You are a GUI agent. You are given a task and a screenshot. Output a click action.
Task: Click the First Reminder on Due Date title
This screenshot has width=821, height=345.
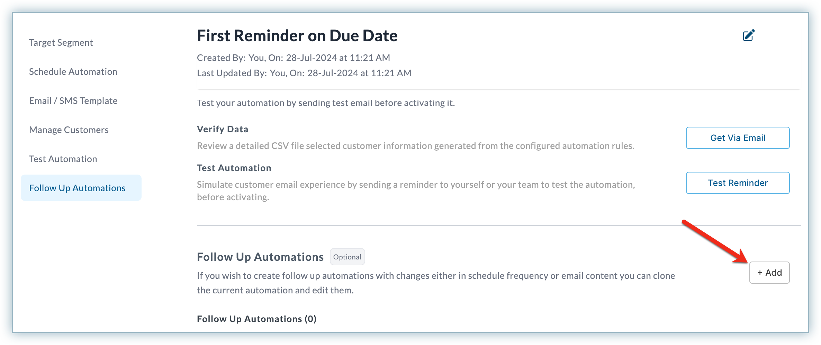pyautogui.click(x=297, y=36)
